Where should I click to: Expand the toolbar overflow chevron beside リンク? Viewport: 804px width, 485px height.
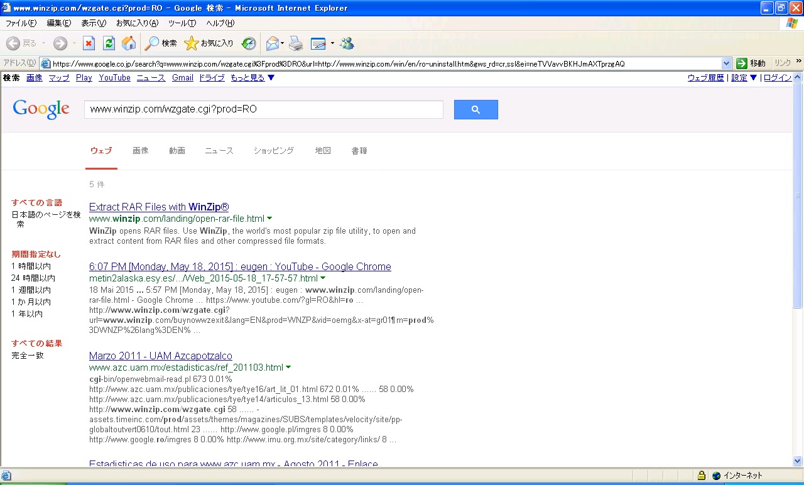pos(798,62)
